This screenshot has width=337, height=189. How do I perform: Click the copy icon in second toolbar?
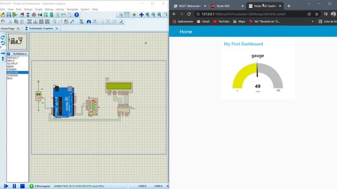[16, 22]
